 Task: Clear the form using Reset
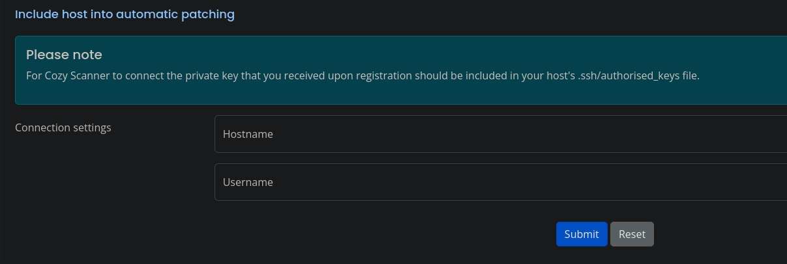[x=632, y=234]
